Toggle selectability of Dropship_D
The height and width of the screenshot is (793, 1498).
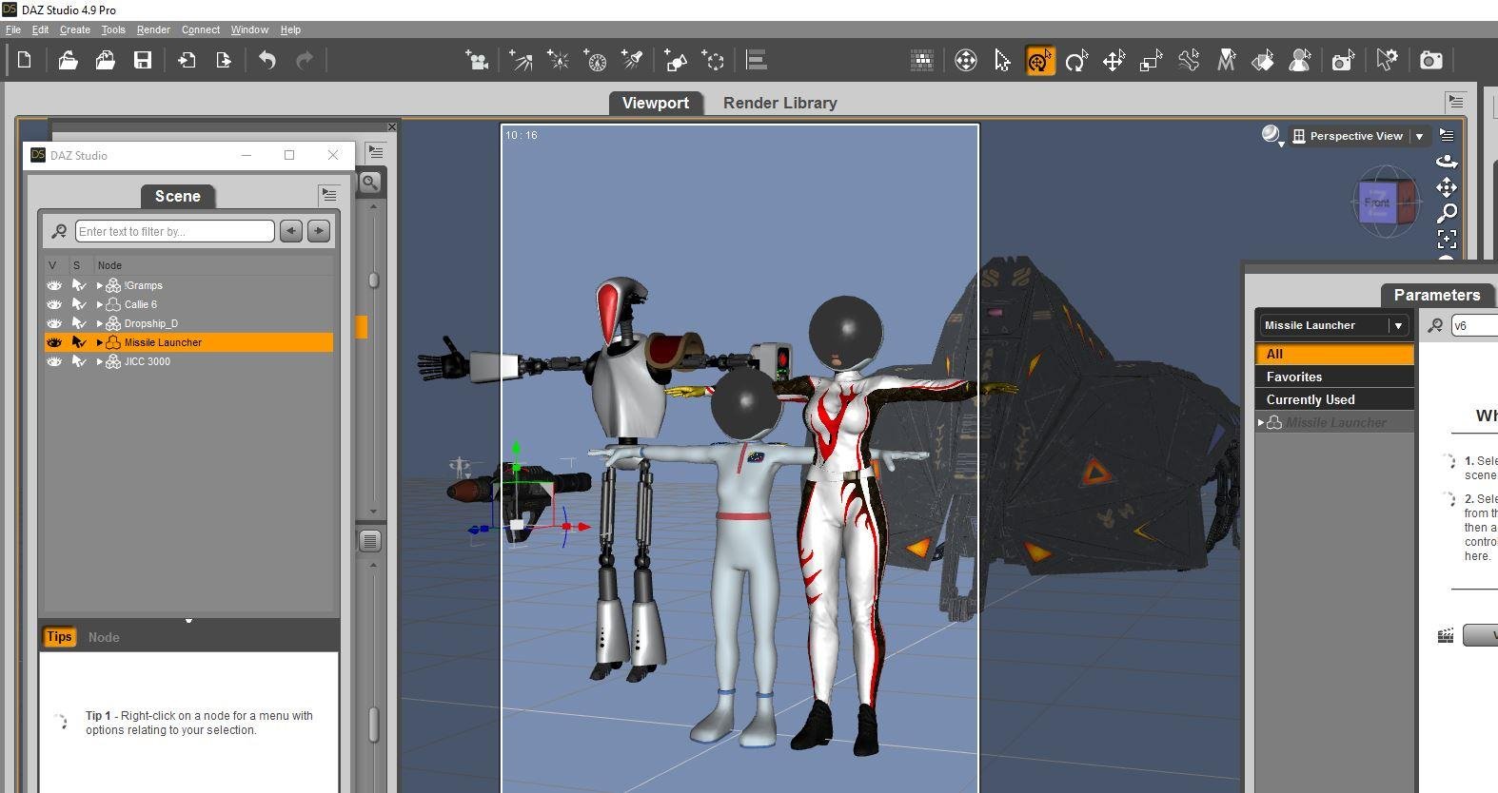tap(79, 323)
